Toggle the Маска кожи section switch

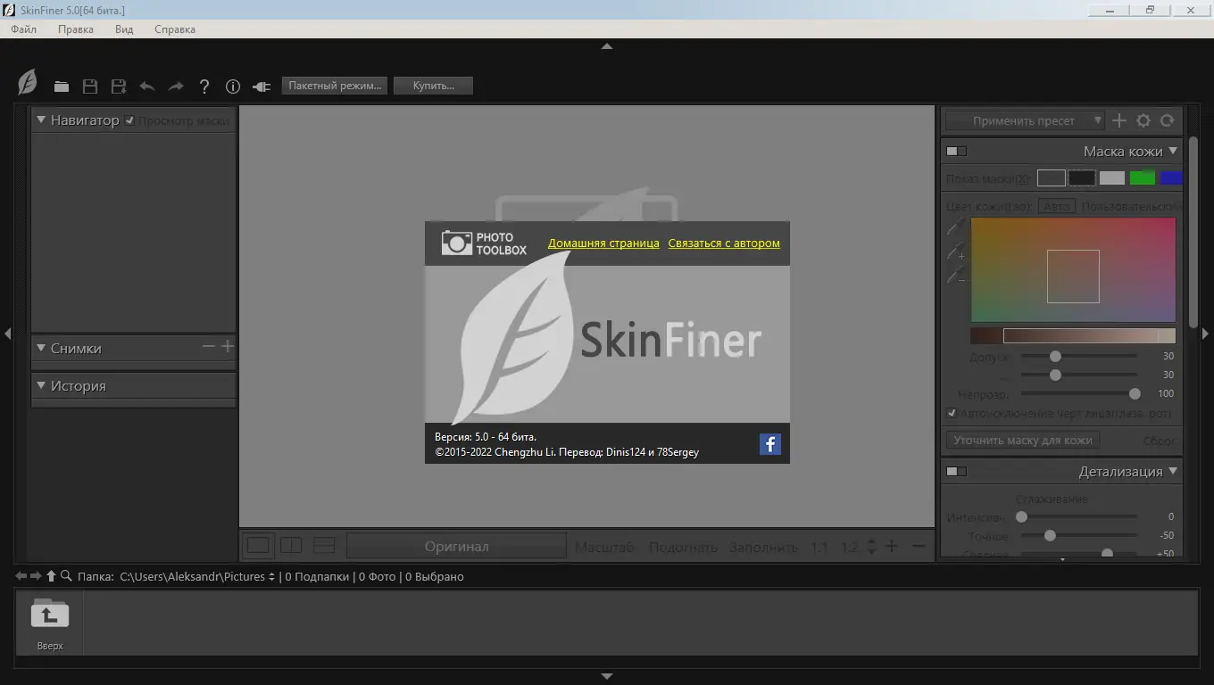tap(956, 151)
